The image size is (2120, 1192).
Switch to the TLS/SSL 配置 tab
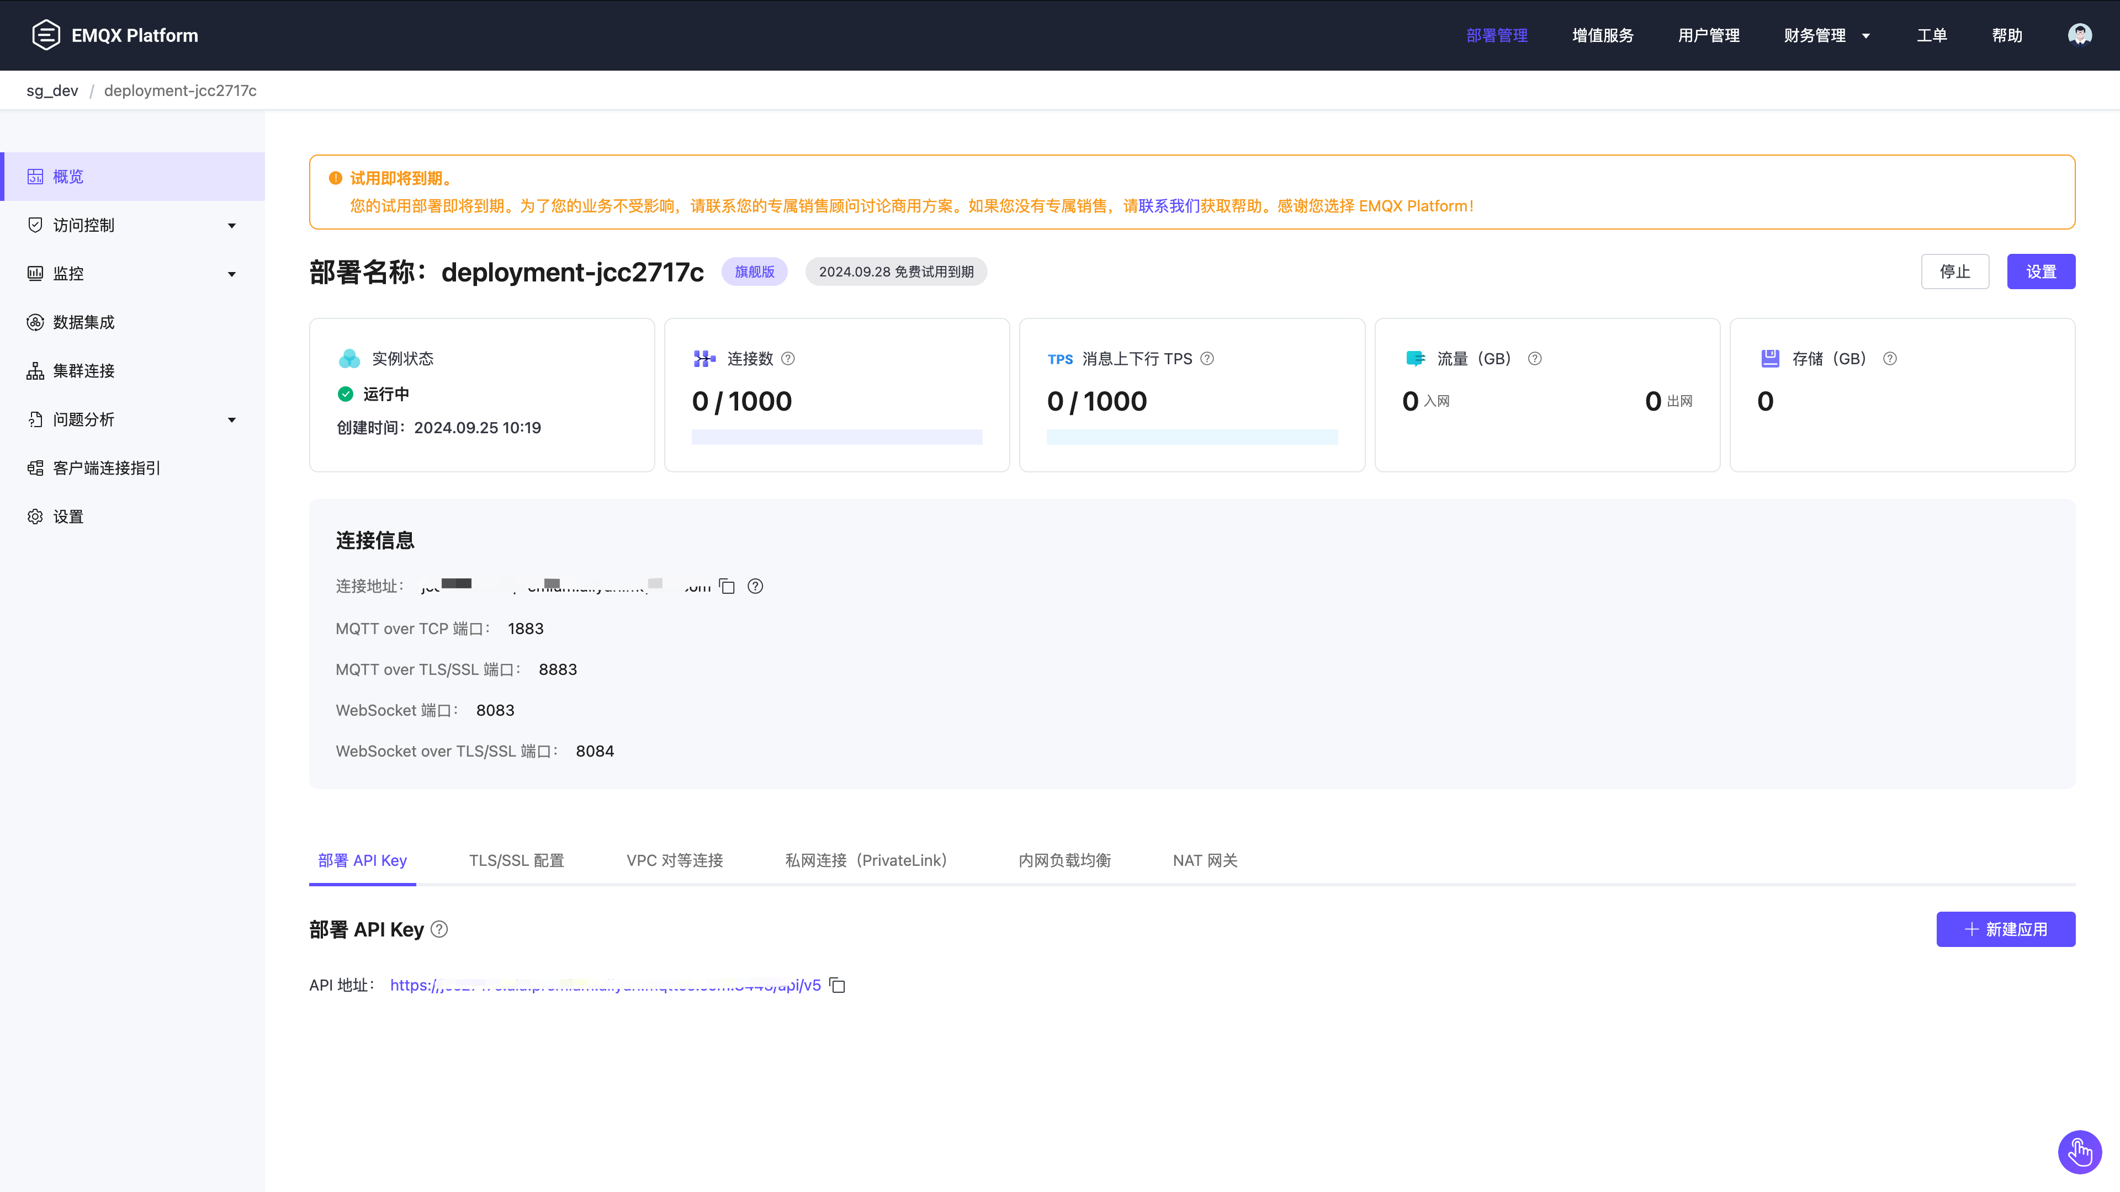point(516,860)
